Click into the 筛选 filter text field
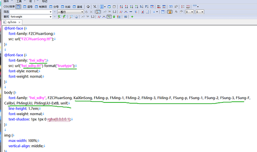 coord(29,12)
